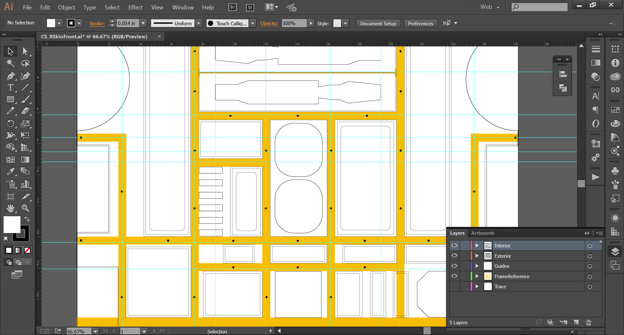Select the Pencil tool

point(10,111)
